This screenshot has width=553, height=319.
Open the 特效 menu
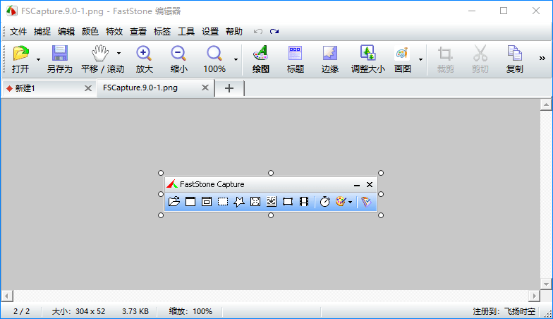(x=114, y=31)
